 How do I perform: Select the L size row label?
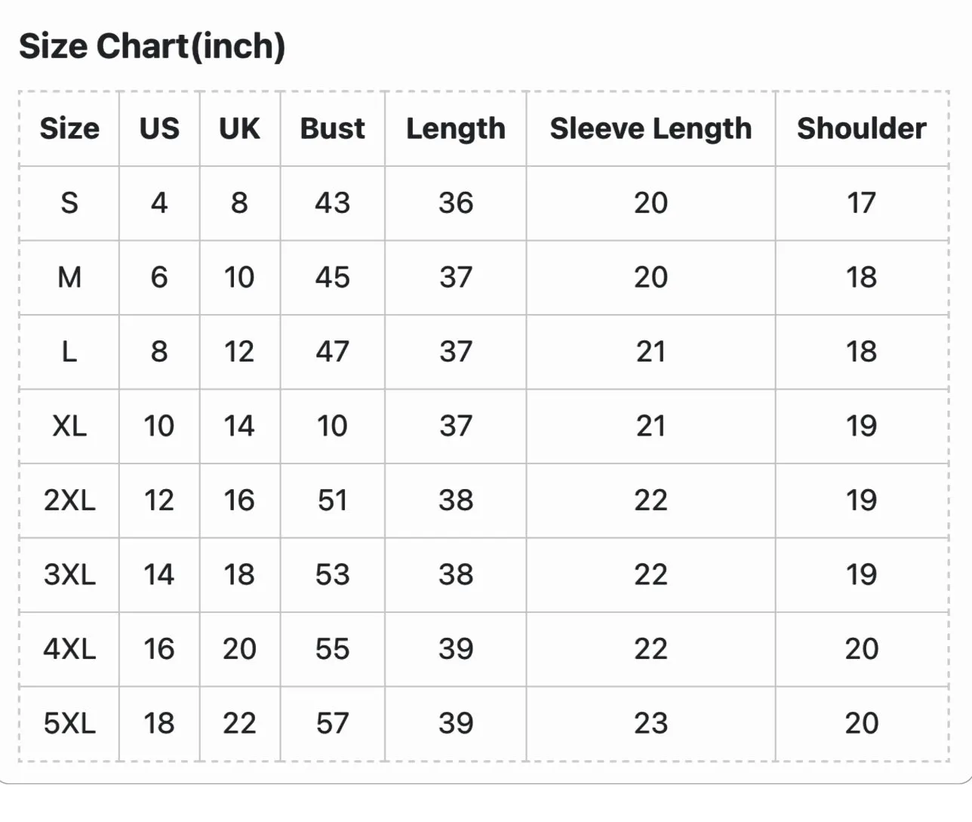[x=69, y=351]
